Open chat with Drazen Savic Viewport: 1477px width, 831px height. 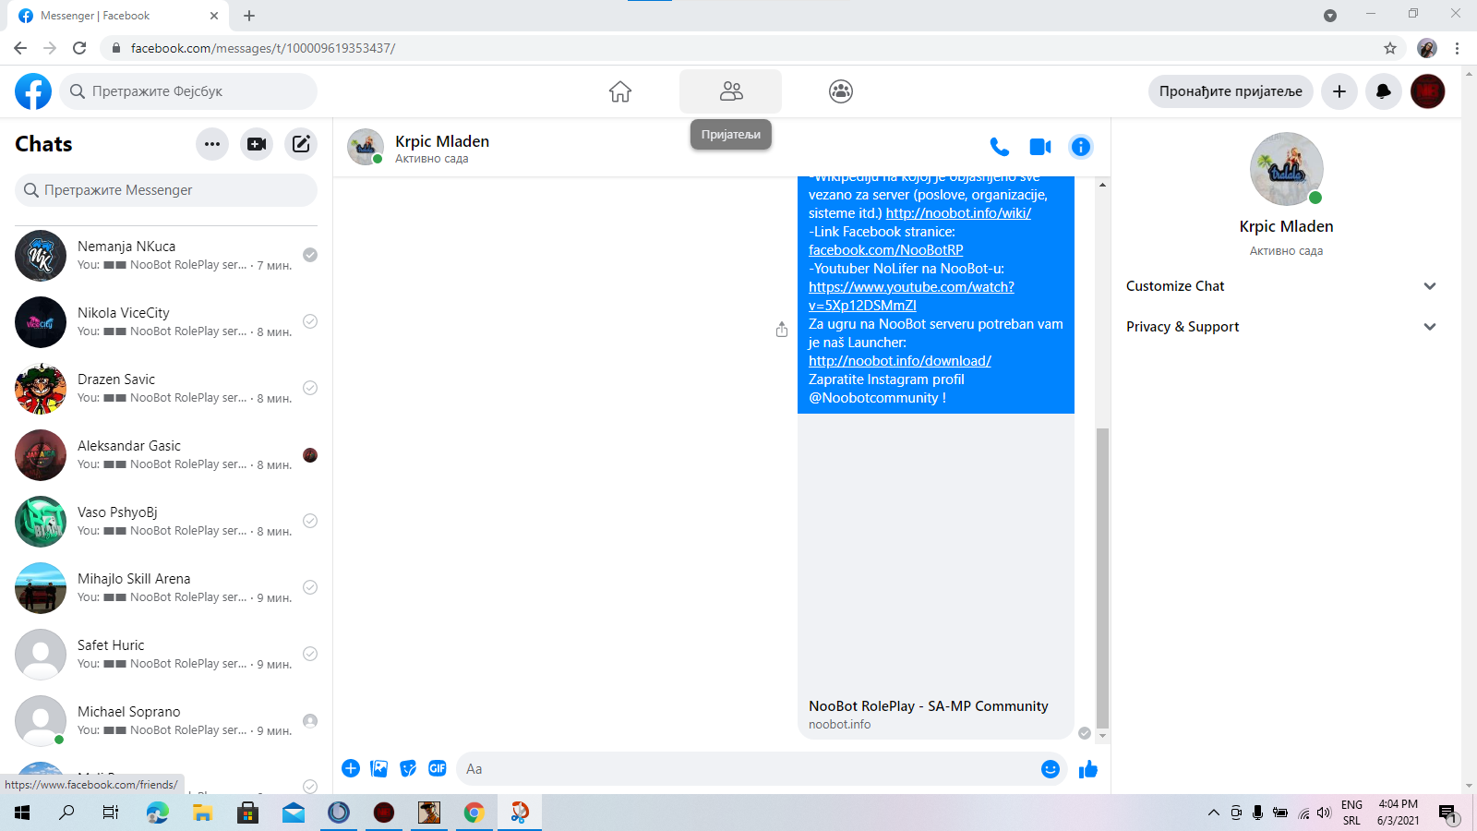166,389
